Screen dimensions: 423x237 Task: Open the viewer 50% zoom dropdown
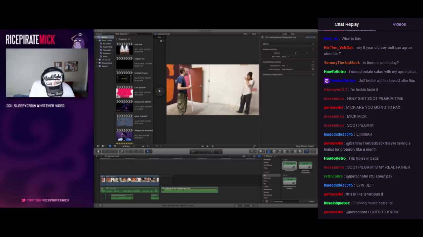246,34
